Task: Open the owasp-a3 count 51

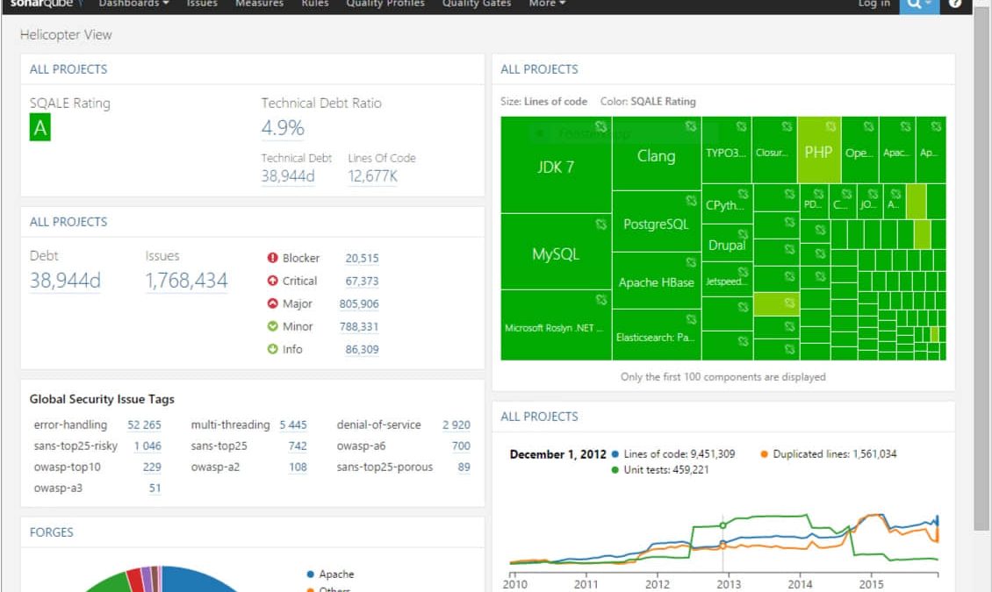Action: click(155, 488)
